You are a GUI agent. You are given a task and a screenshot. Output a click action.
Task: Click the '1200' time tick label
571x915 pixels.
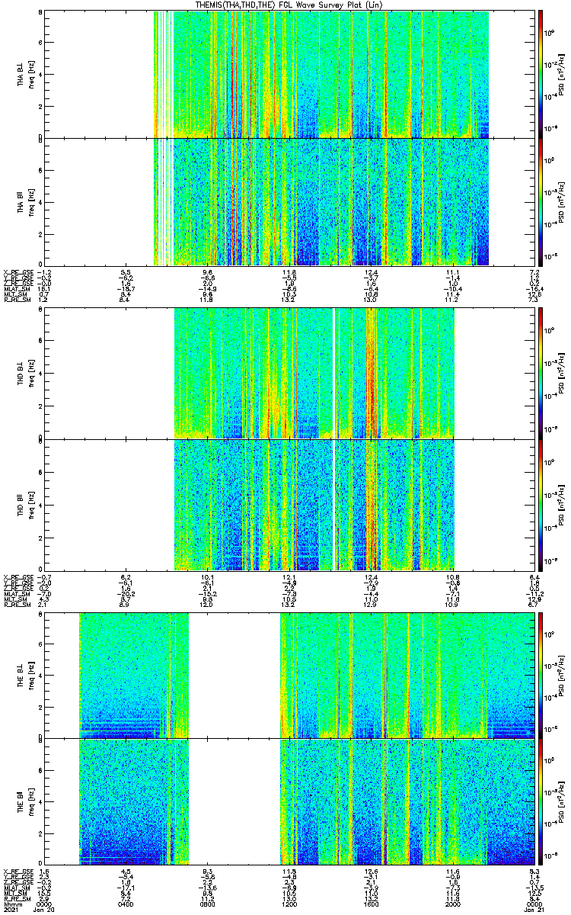[289, 905]
